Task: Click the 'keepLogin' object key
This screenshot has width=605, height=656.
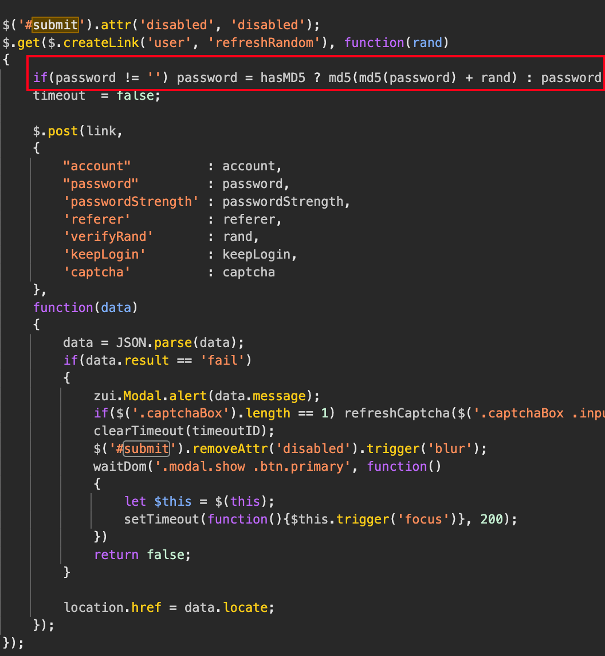Action: coord(104,254)
